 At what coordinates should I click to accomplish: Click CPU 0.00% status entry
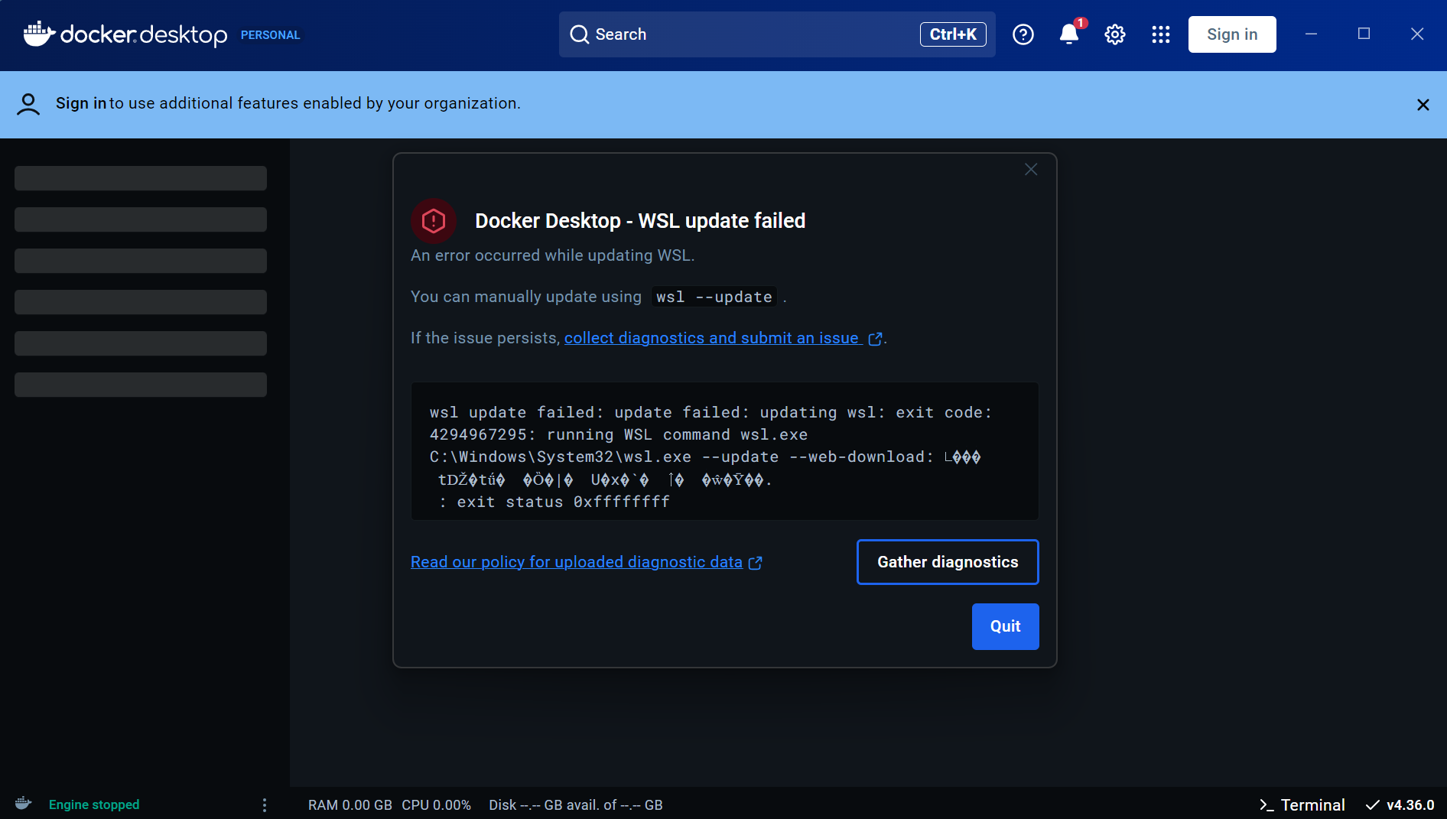tap(436, 805)
